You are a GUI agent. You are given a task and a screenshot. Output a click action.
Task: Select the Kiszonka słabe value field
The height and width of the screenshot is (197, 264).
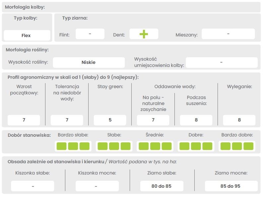(33, 186)
